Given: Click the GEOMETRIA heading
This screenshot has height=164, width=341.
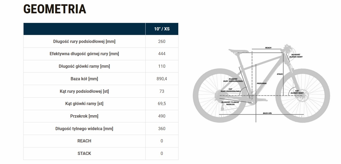Looking at the screenshot, I should 55,9.
